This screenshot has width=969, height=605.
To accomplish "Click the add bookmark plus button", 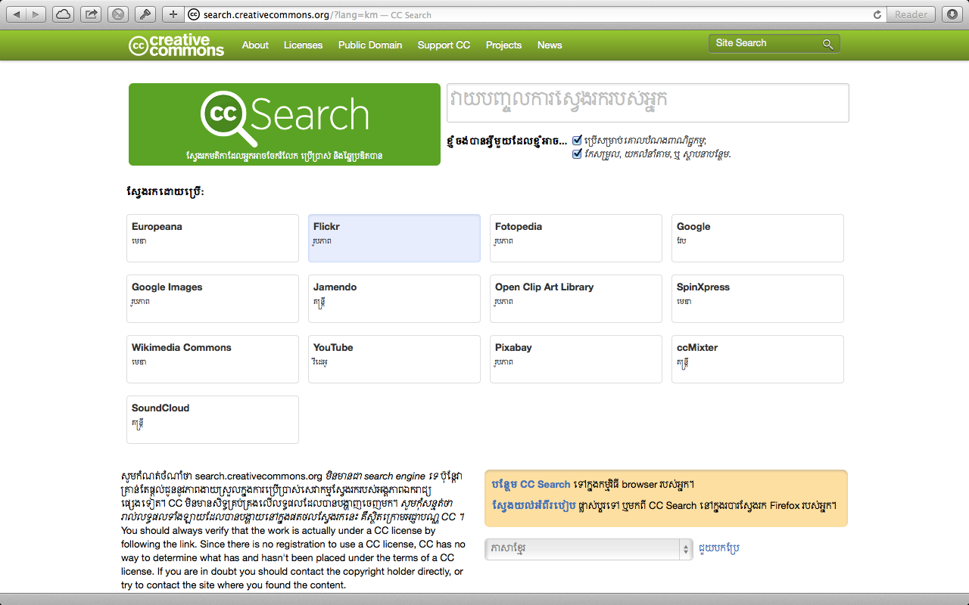I will [x=173, y=14].
